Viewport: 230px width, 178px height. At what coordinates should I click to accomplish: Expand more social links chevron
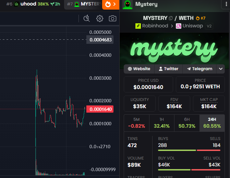[221, 69]
